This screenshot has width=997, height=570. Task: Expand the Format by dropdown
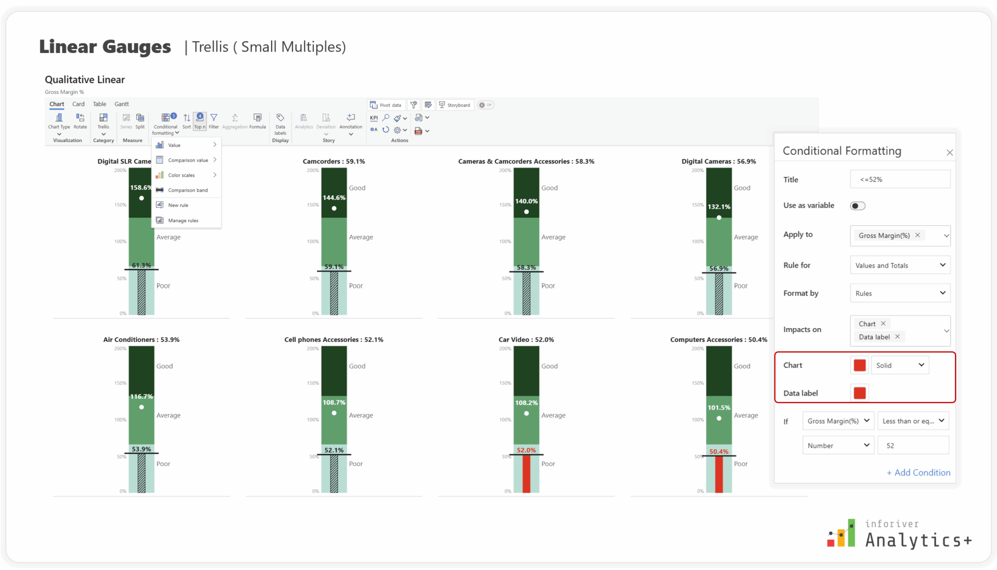(900, 293)
